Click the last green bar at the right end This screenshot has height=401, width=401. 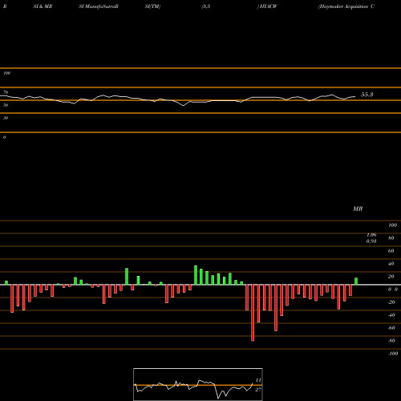point(356,282)
